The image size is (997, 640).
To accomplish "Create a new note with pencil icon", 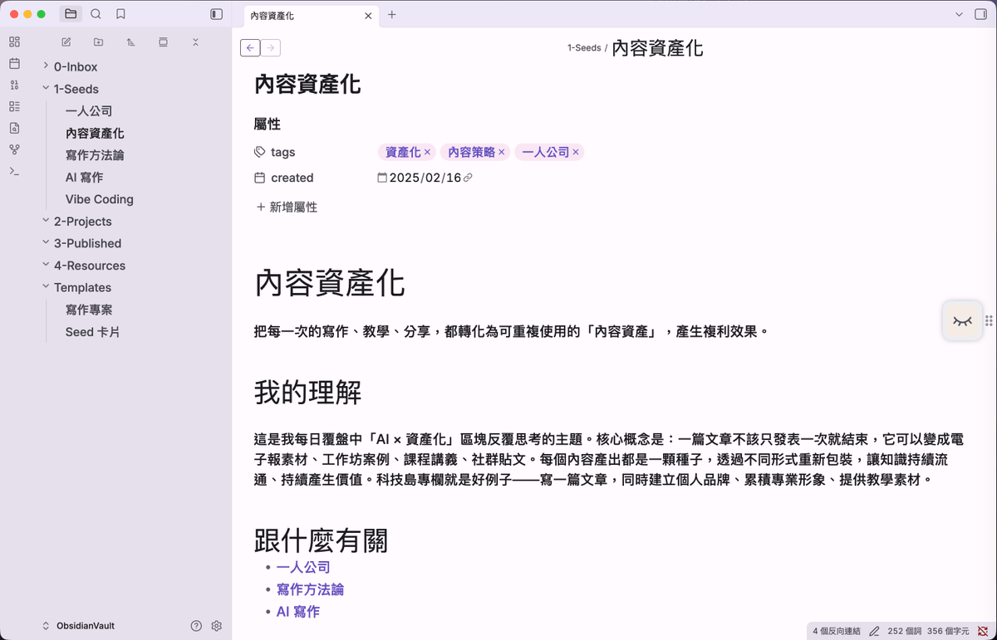I will (66, 42).
